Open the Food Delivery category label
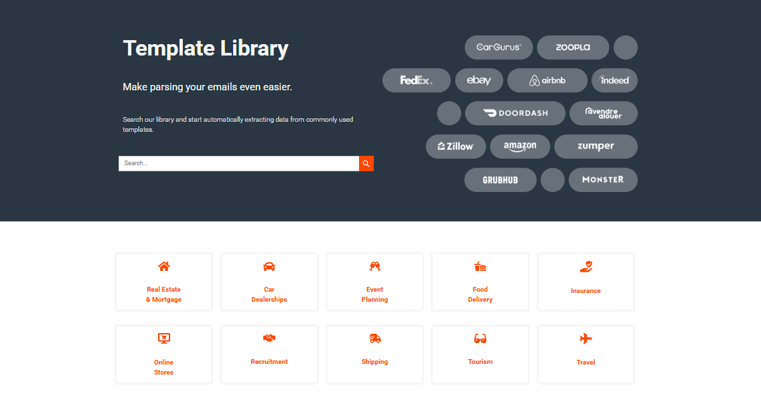 click(x=480, y=294)
